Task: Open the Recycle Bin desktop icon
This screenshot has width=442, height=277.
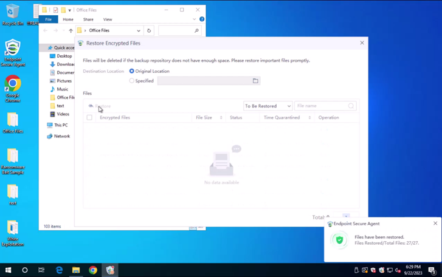Action: coord(12,15)
